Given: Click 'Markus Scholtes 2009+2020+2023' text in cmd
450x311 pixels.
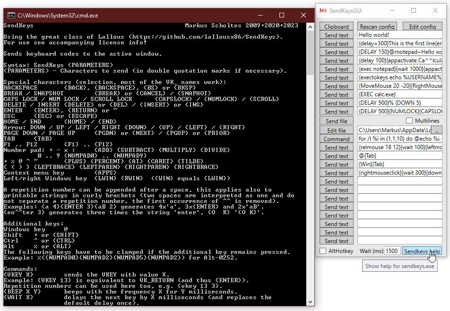Looking at the screenshot, I should click(242, 25).
